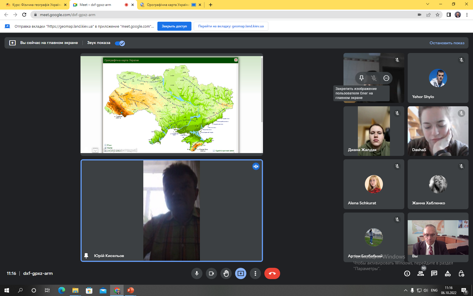The height and width of the screenshot is (296, 473).
Task: Switch to Орографічна карта України tab
Action: [168, 5]
